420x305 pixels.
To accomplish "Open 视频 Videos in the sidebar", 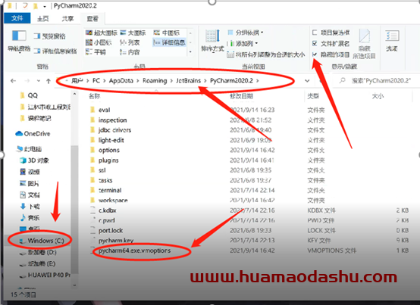I will 30,172.
